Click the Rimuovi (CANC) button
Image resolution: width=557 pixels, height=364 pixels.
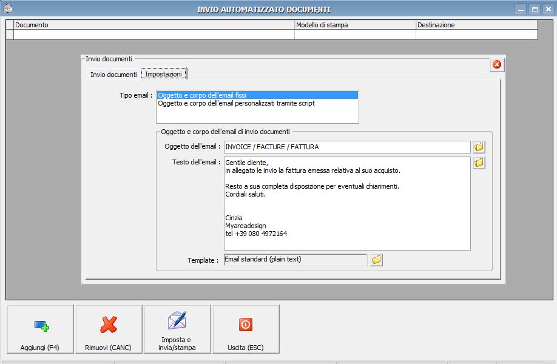click(109, 329)
